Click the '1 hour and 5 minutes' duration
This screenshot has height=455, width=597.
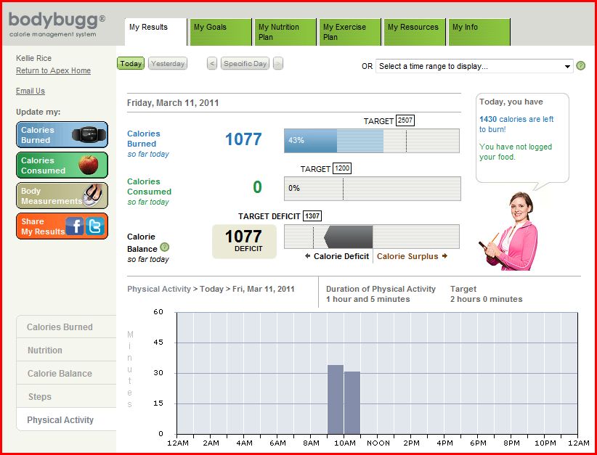tap(367, 299)
